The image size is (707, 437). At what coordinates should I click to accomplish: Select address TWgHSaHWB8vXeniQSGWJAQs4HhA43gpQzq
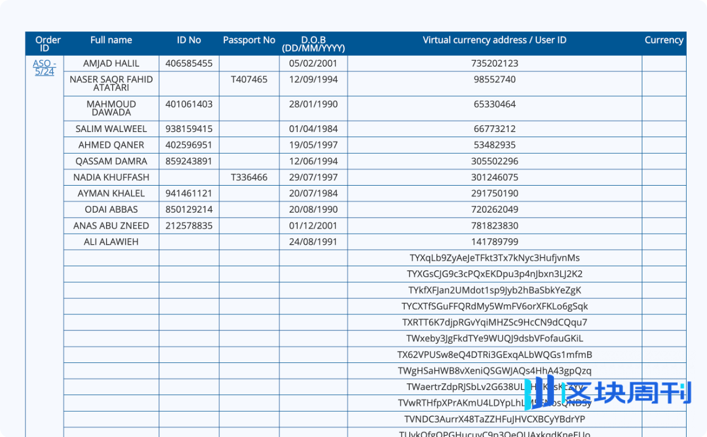tap(494, 371)
